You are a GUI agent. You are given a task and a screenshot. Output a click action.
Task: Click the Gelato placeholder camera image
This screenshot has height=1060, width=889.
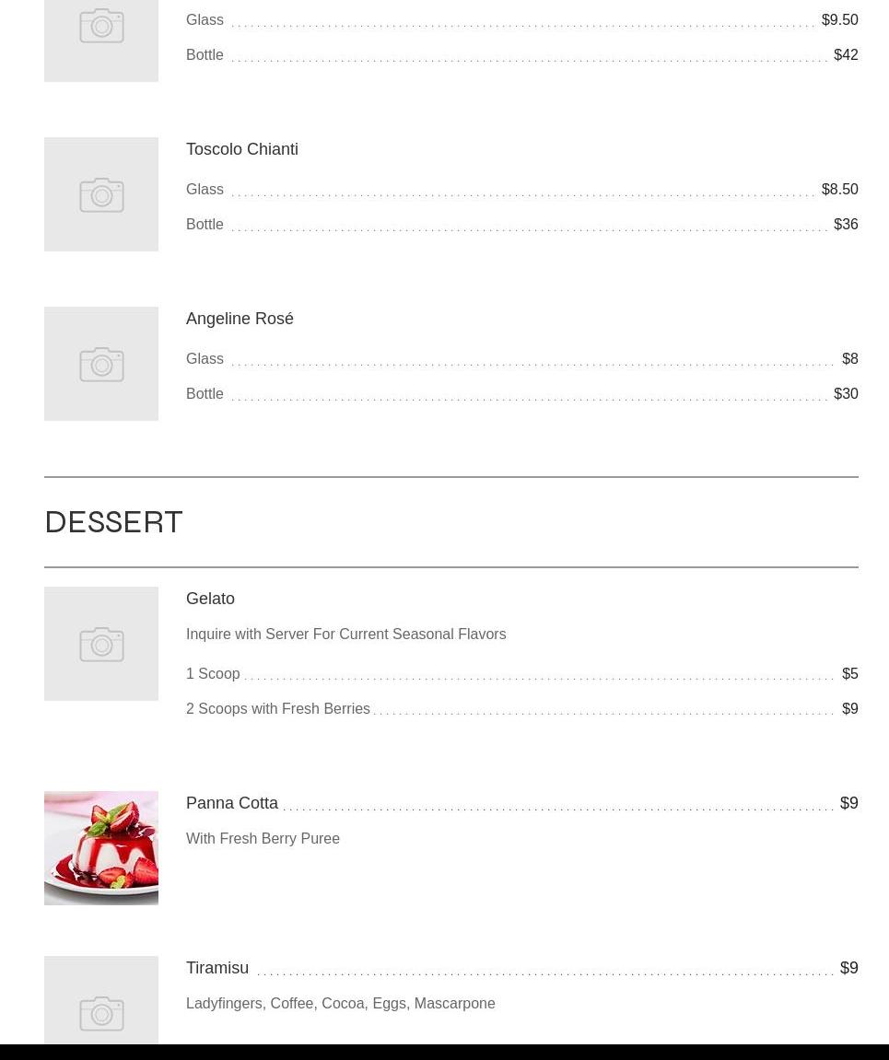pos(101,644)
